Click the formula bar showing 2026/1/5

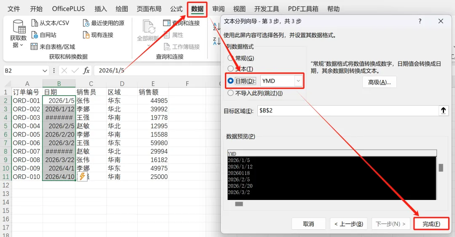click(157, 70)
